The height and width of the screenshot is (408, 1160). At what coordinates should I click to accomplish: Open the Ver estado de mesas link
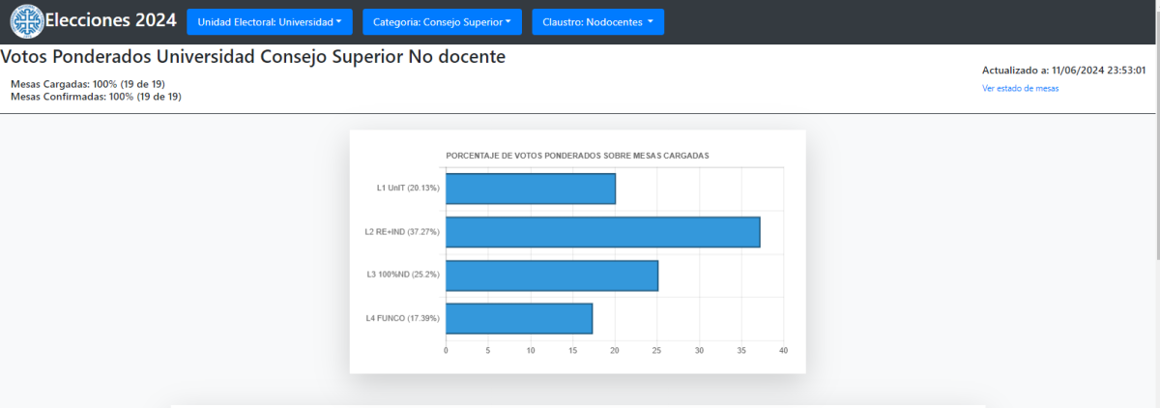(1020, 88)
